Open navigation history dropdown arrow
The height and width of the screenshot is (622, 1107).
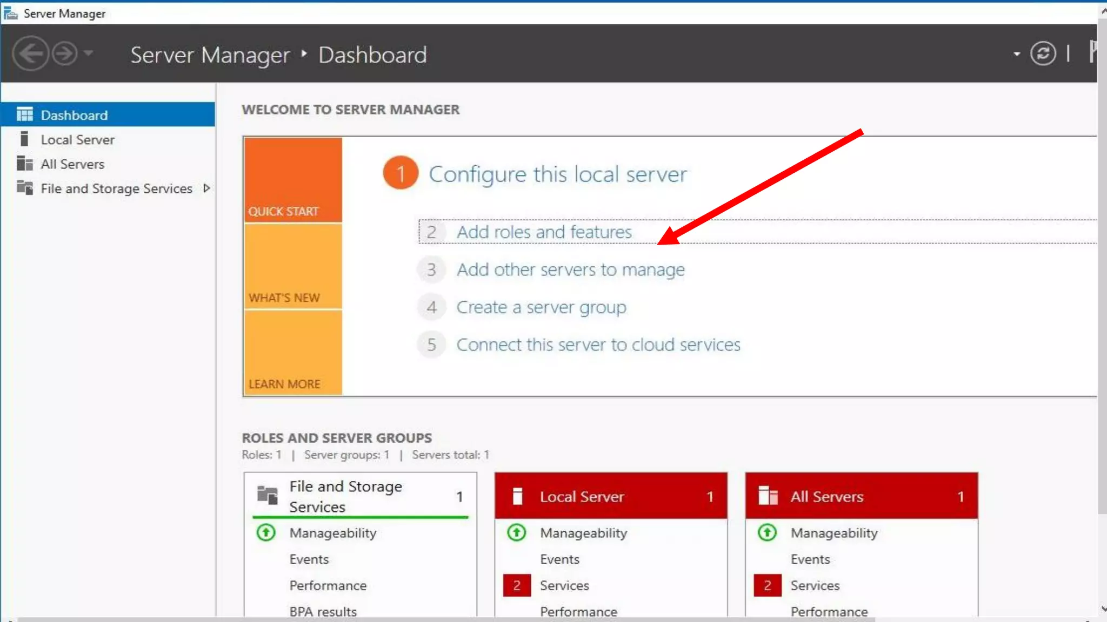89,53
